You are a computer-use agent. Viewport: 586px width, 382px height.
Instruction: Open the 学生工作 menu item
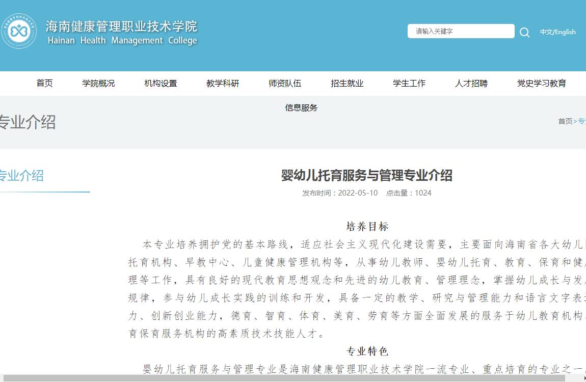[x=409, y=83]
